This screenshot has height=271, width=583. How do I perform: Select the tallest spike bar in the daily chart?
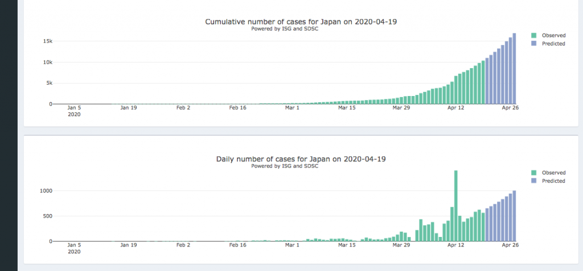[x=456, y=206]
